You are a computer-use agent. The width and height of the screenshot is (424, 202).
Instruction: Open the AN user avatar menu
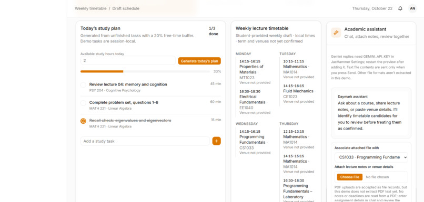coord(412,8)
